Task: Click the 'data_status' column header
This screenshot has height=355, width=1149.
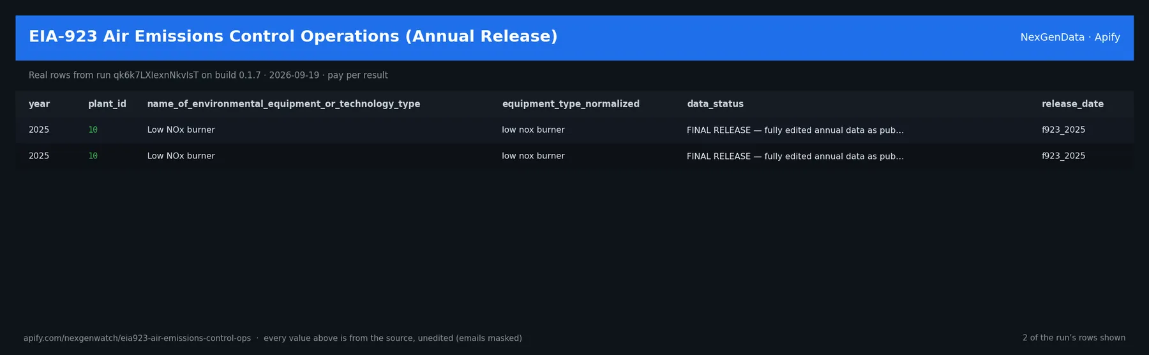Action: 715,104
